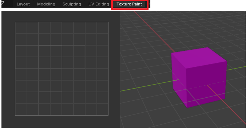This screenshot has height=132, width=249.
Task: Go to the UV Editing workspace
Action: 99,4
